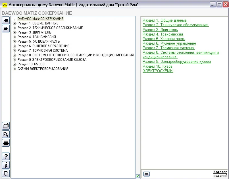Select tree row Раздел 7. ТОРМОЗНАЯ СИСТЕМА

coord(43,51)
